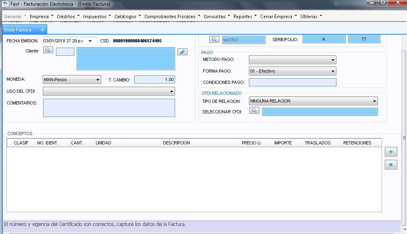Open the Créditos menu
The width and height of the screenshot is (407, 234).
click(68, 17)
